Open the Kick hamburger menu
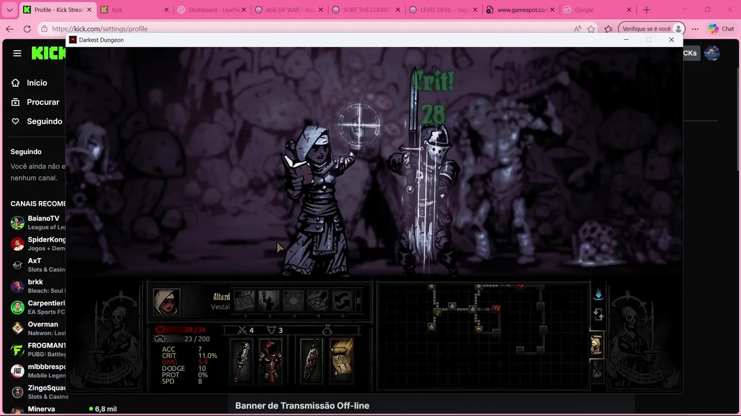The height and width of the screenshot is (416, 741). [x=17, y=53]
